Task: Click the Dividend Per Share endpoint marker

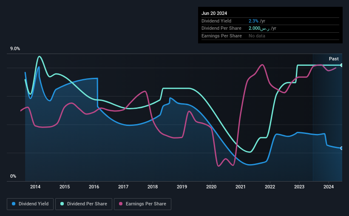Action: [x=342, y=65]
